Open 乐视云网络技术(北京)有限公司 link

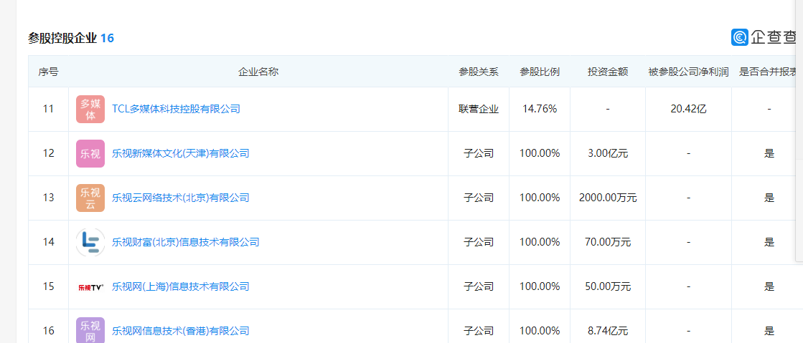[x=180, y=198]
